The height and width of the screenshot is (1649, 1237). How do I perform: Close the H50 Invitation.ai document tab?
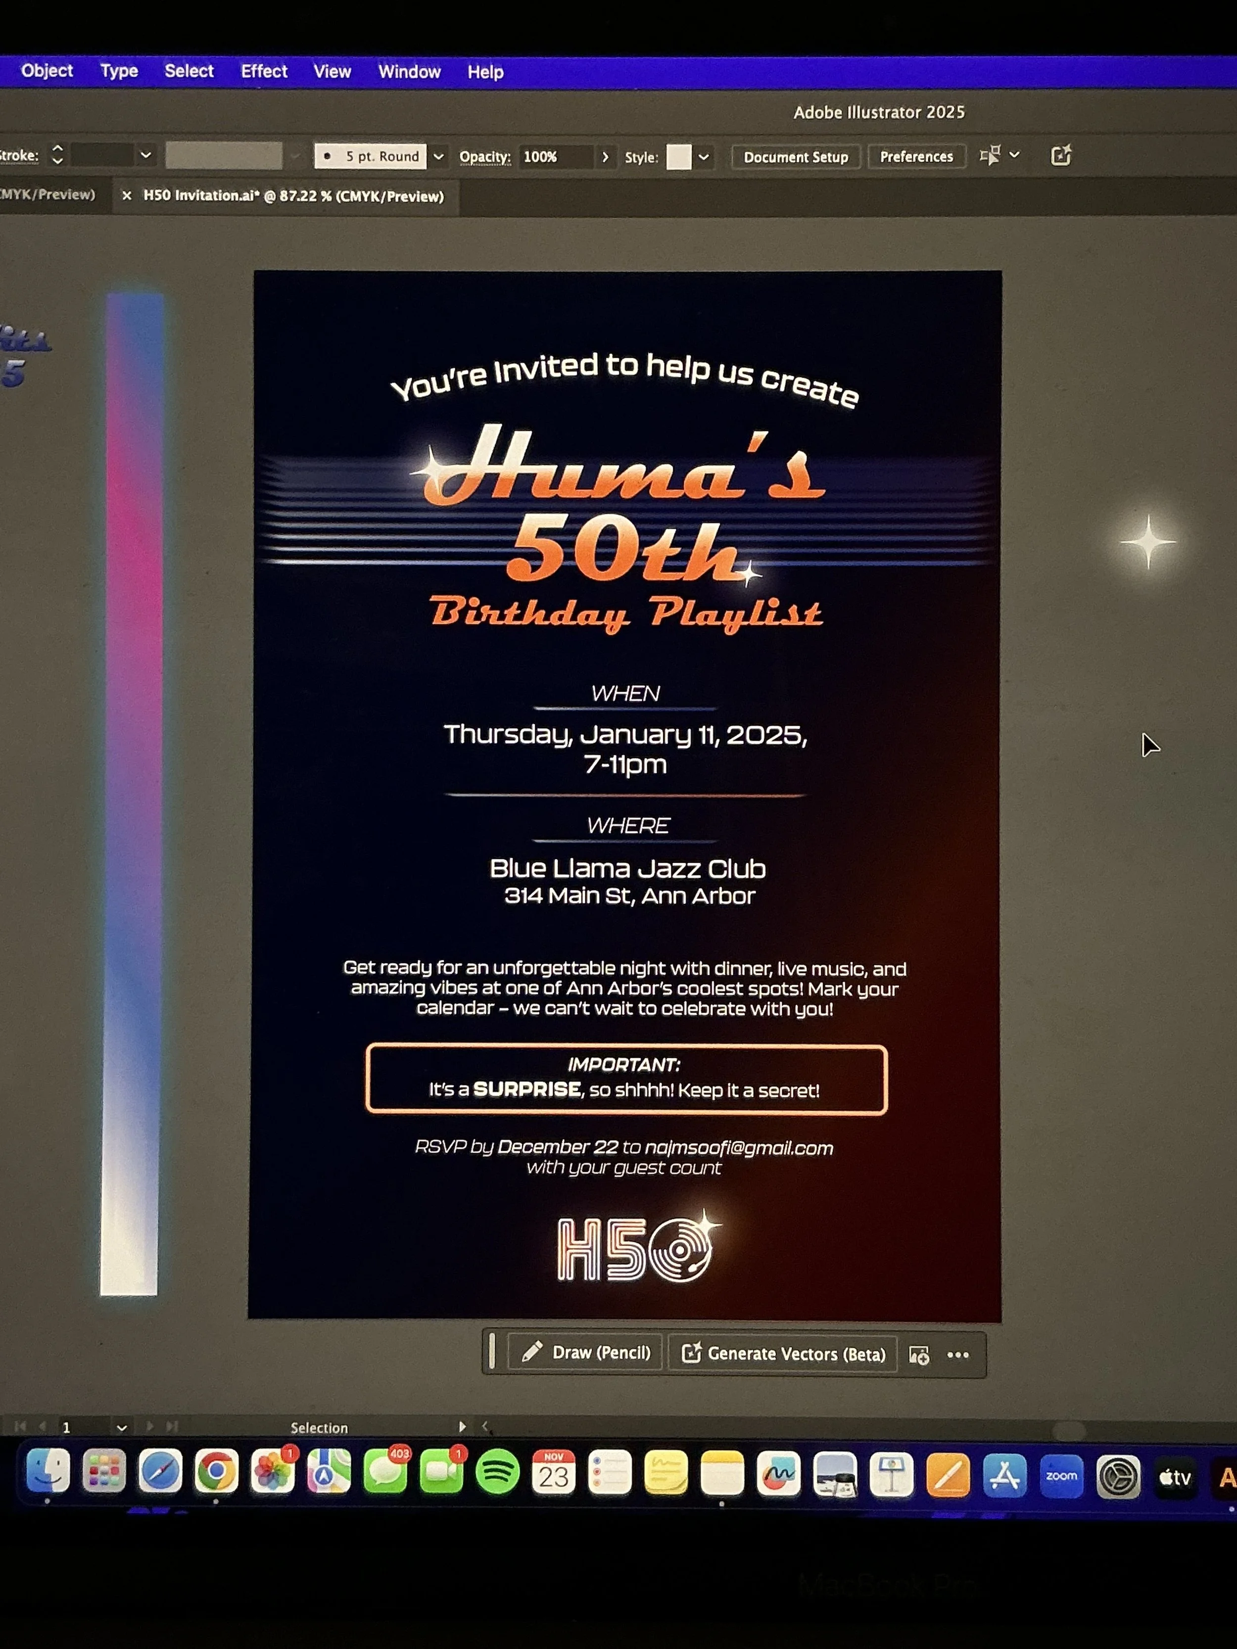(x=127, y=196)
